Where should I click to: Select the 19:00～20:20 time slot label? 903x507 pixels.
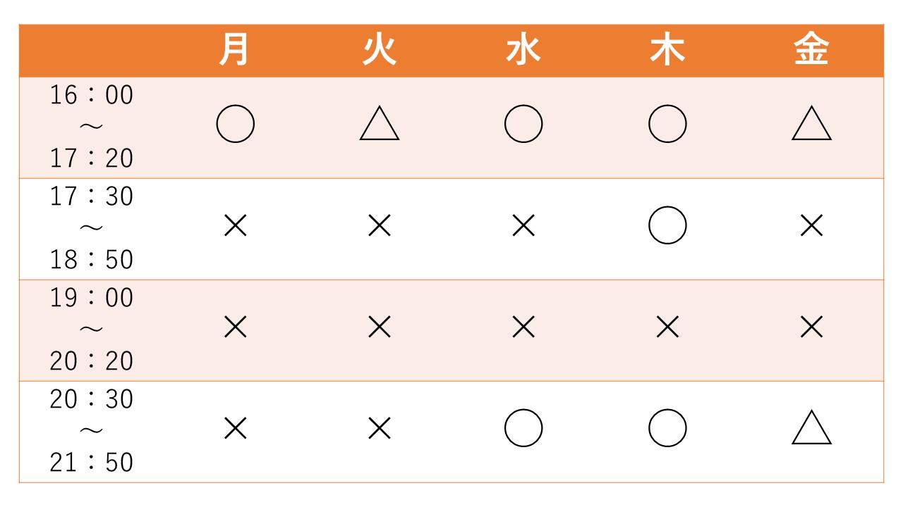tap(92, 330)
